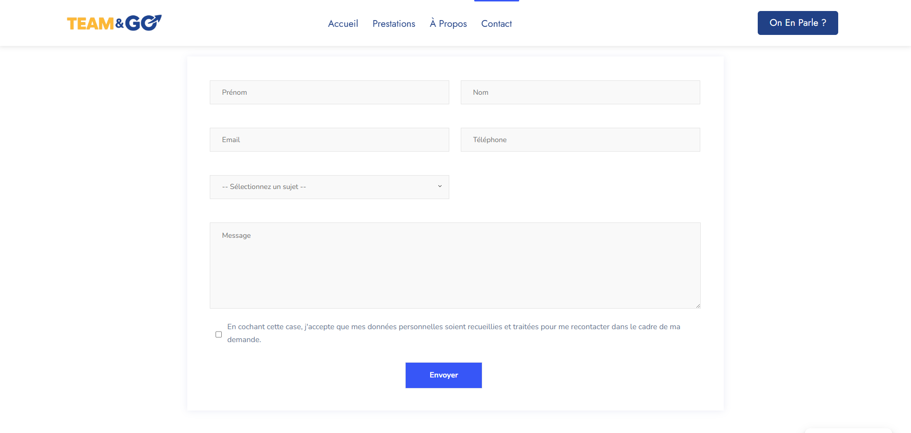The image size is (911, 433).
Task: Click the TEAM&GO logo
Action: coord(114,23)
